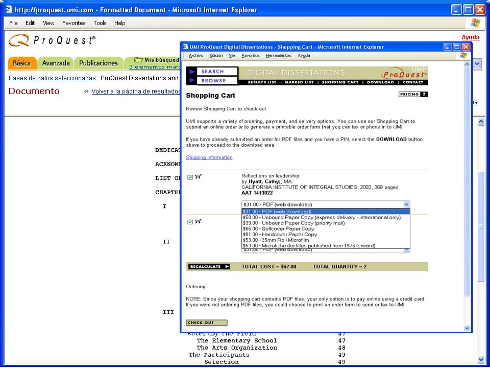
Task: Click the up arrow of the Formatted Document scrollbar
Action: [x=481, y=122]
